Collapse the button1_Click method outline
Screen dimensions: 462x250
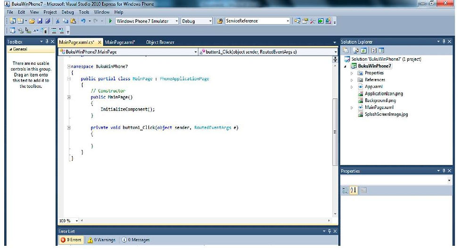pyautogui.click(x=69, y=127)
